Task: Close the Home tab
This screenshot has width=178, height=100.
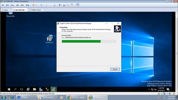Action: pos(10,10)
